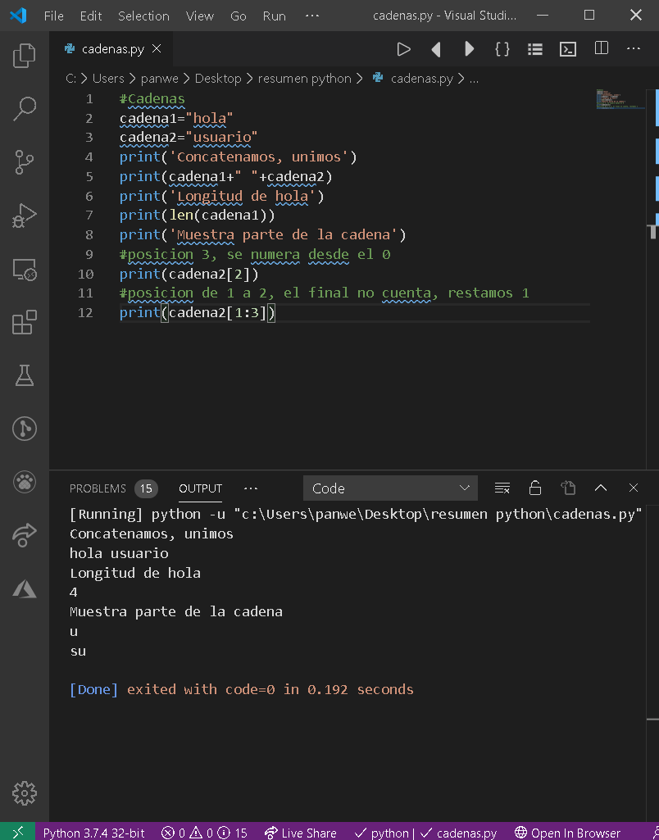659x840 pixels.
Task: Open the Run menu
Action: tap(274, 16)
